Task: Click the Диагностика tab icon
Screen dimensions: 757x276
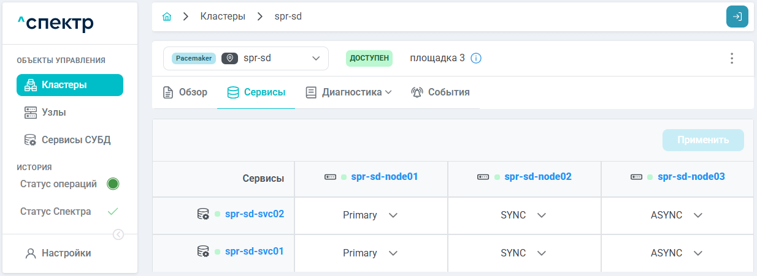Action: coord(311,92)
